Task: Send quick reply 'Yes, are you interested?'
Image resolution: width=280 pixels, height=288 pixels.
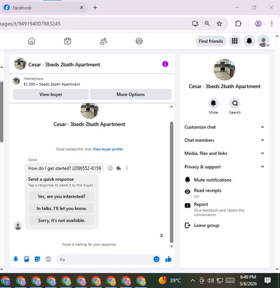Action: click(x=62, y=196)
